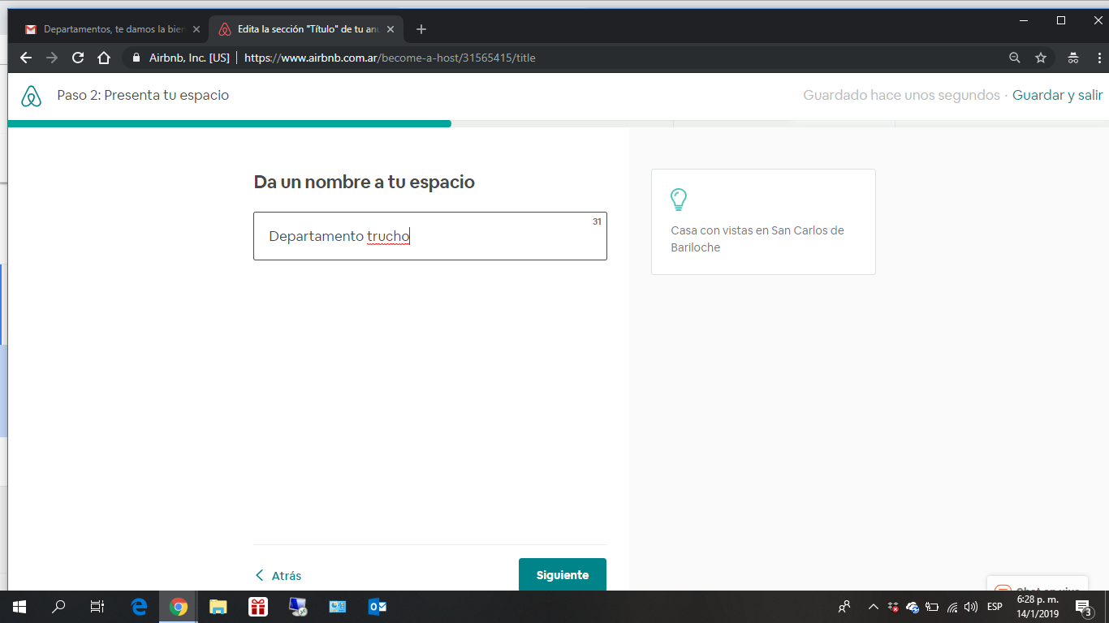Open Microsoft Edge from the taskbar
This screenshot has height=623, width=1109.
click(x=139, y=606)
